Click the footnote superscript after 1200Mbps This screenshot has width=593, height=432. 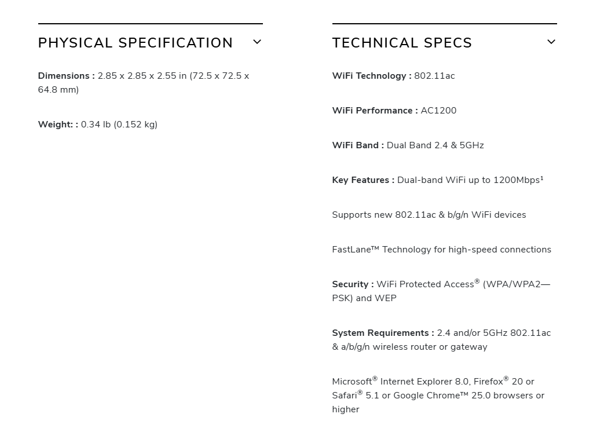pyautogui.click(x=542, y=178)
